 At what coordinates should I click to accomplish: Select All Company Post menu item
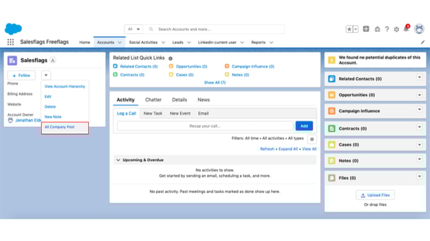(65, 127)
